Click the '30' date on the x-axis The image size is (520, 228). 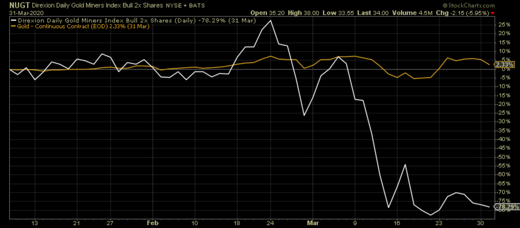click(x=481, y=223)
